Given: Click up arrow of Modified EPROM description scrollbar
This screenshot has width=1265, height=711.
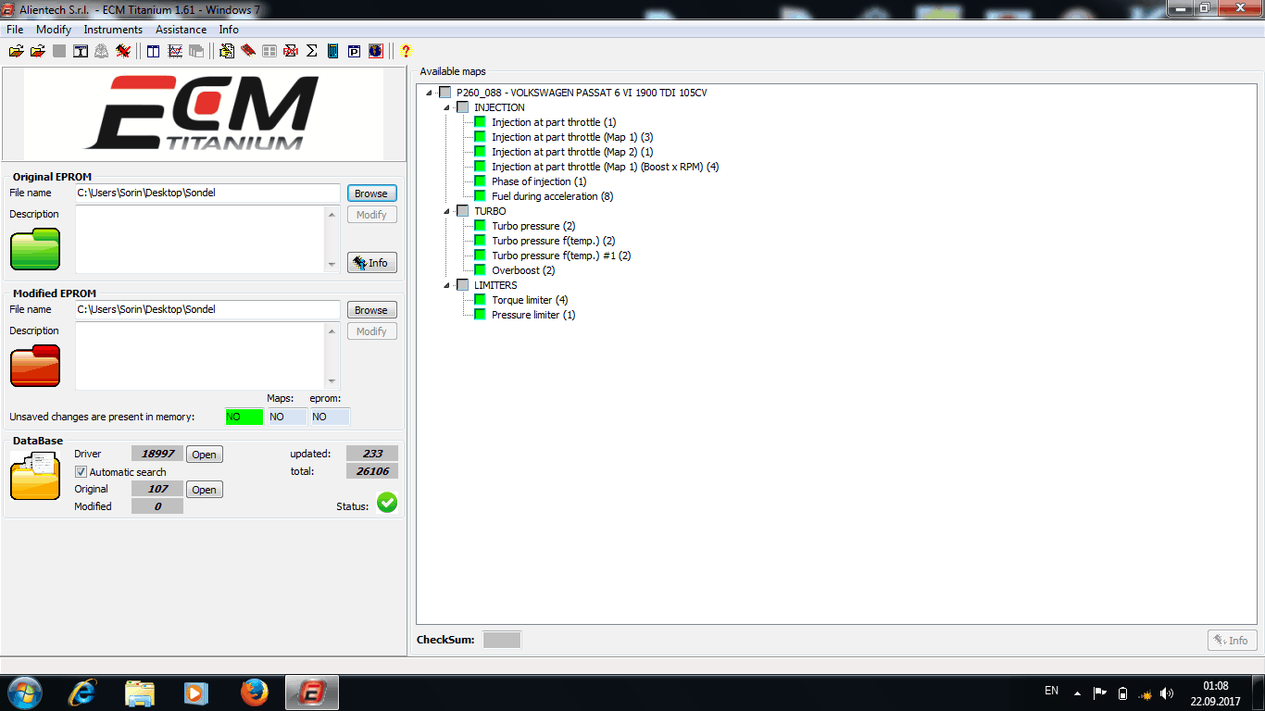Looking at the screenshot, I should pyautogui.click(x=332, y=331).
